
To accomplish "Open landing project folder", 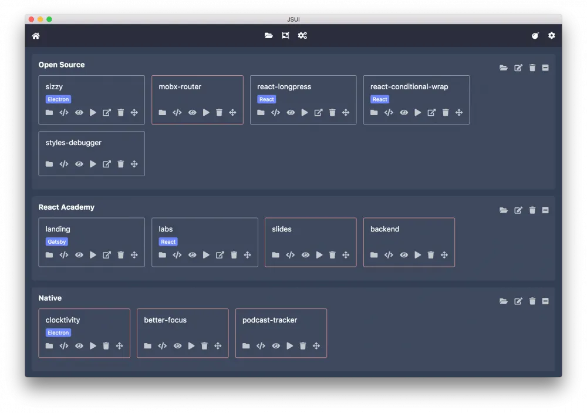I will click(49, 255).
